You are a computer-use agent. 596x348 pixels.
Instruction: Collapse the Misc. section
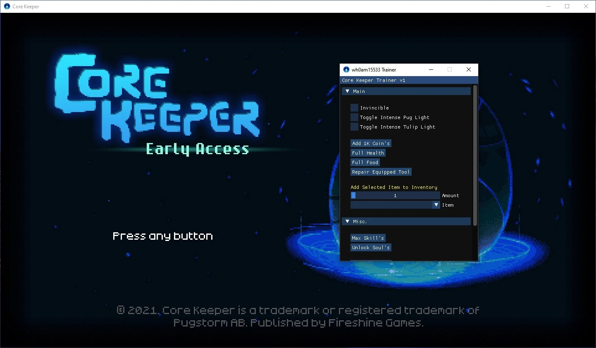pos(348,221)
